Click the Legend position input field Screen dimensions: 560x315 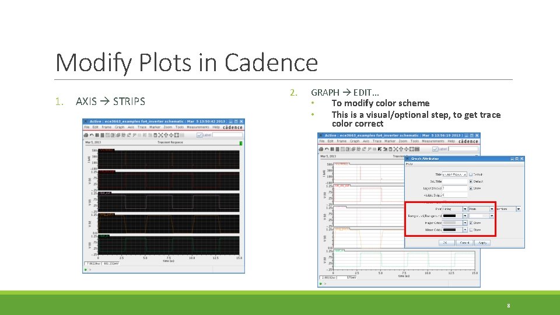click(x=454, y=188)
